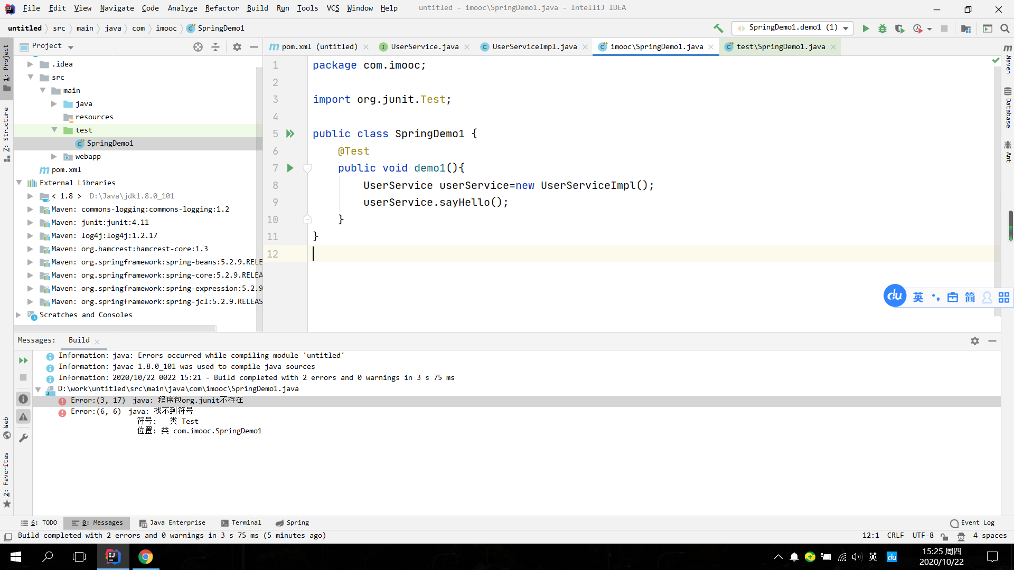Close the UserService.java tab
Image resolution: width=1014 pixels, height=570 pixels.
tap(467, 47)
